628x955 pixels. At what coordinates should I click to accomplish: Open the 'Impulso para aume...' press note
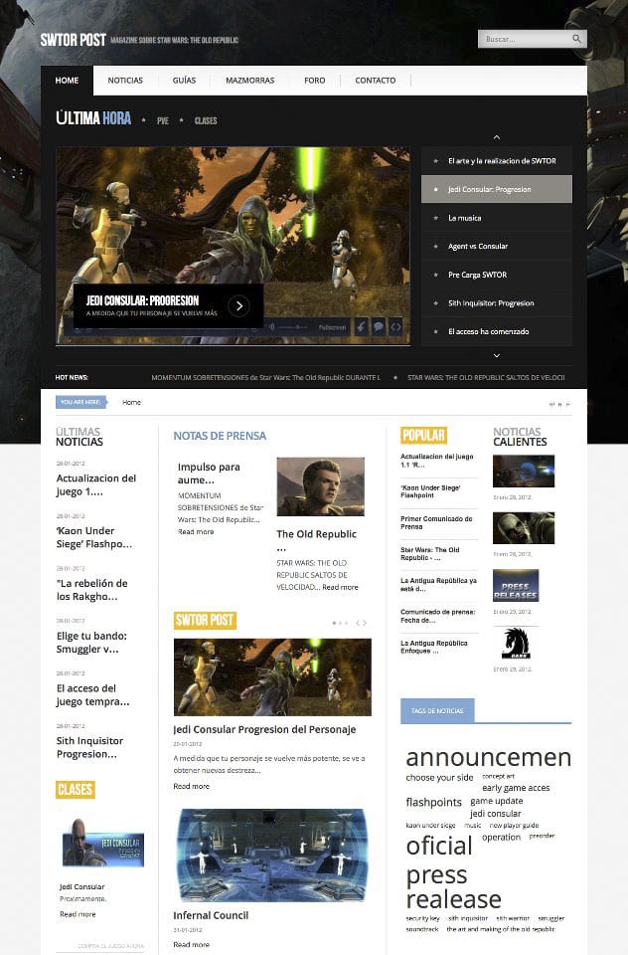pyautogui.click(x=209, y=474)
